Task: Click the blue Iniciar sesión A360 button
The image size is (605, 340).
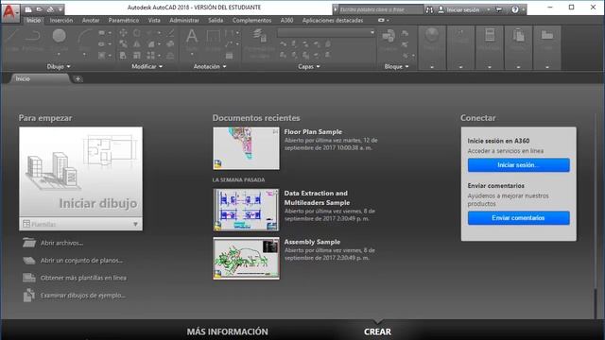Action: 519,165
